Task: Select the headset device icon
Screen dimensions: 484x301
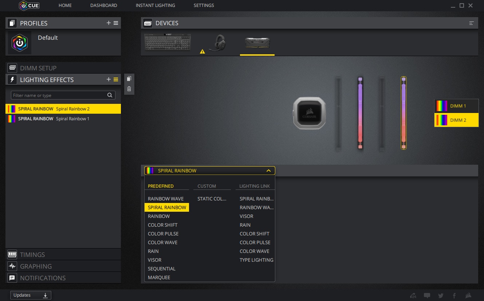Action: (219, 43)
